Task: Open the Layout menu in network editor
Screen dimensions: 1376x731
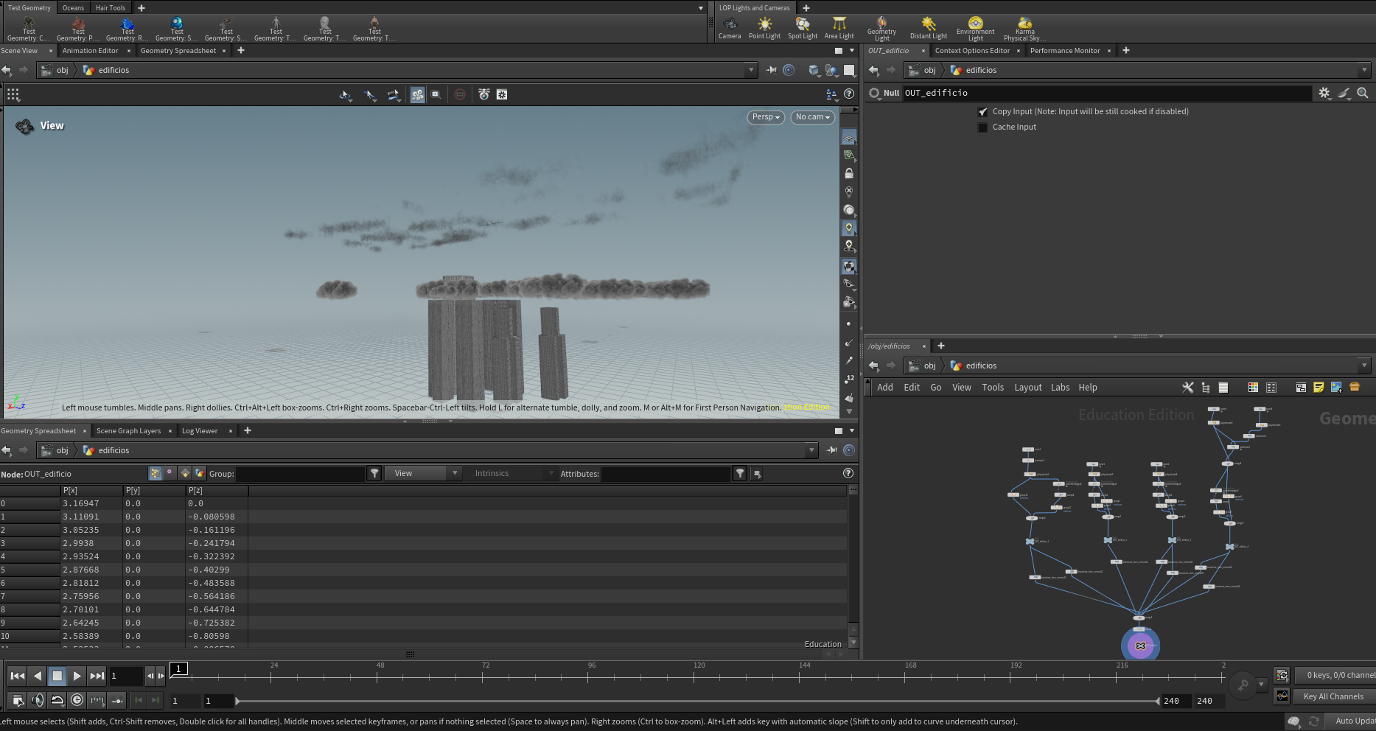Action: [1027, 388]
